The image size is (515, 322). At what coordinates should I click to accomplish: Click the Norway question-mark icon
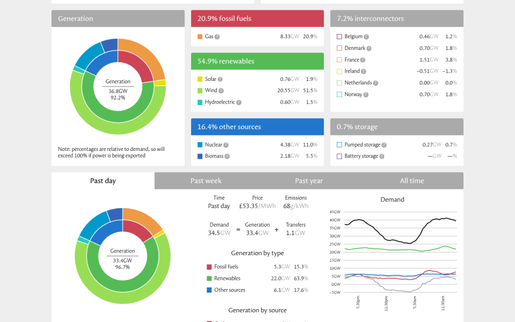[x=366, y=95]
